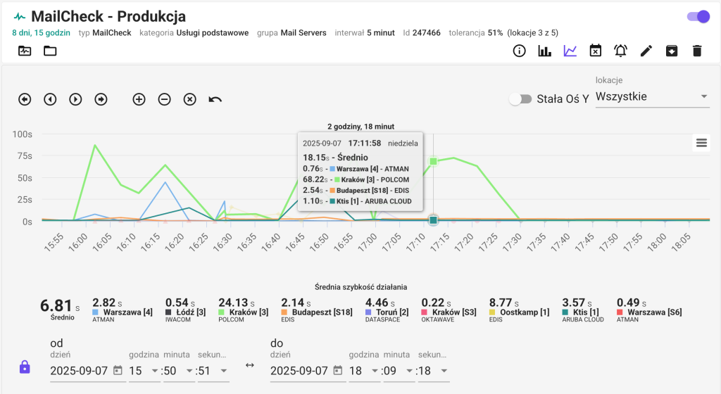Archive the check with the archive icon

point(672,51)
